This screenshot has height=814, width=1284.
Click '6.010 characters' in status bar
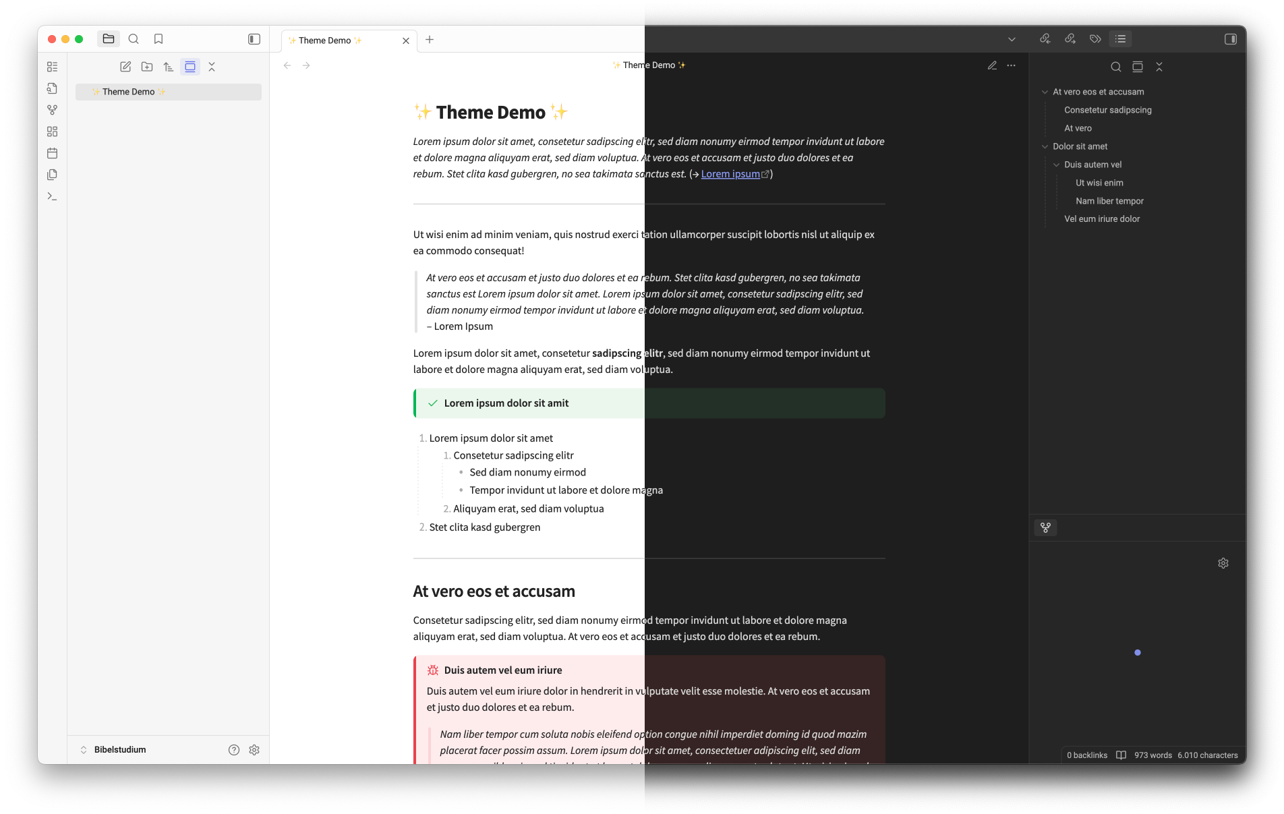click(1208, 755)
